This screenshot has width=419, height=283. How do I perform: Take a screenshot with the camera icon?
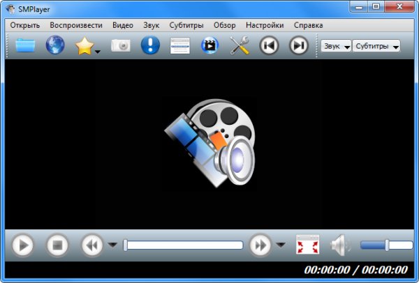[x=121, y=45]
